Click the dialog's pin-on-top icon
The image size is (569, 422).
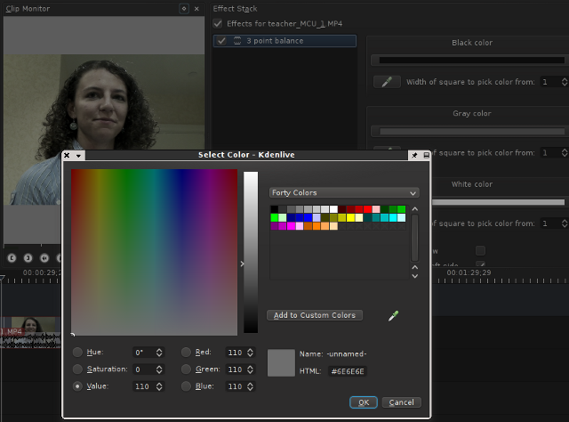click(413, 154)
